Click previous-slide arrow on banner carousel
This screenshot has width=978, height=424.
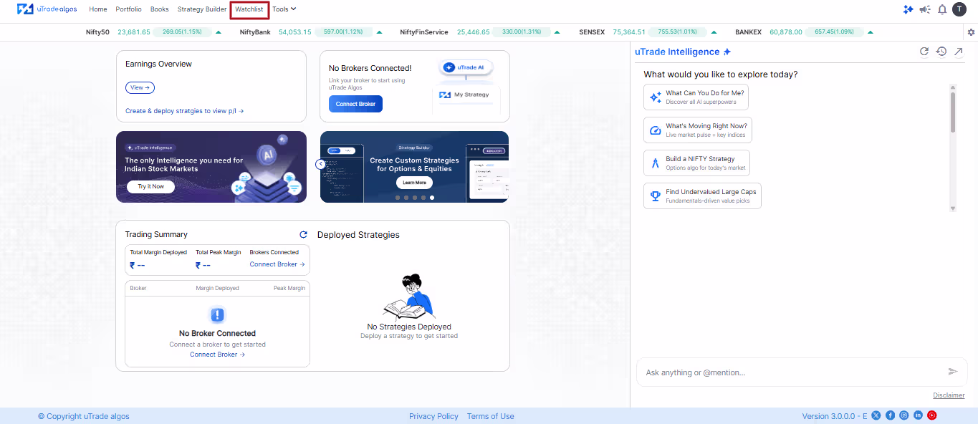320,164
